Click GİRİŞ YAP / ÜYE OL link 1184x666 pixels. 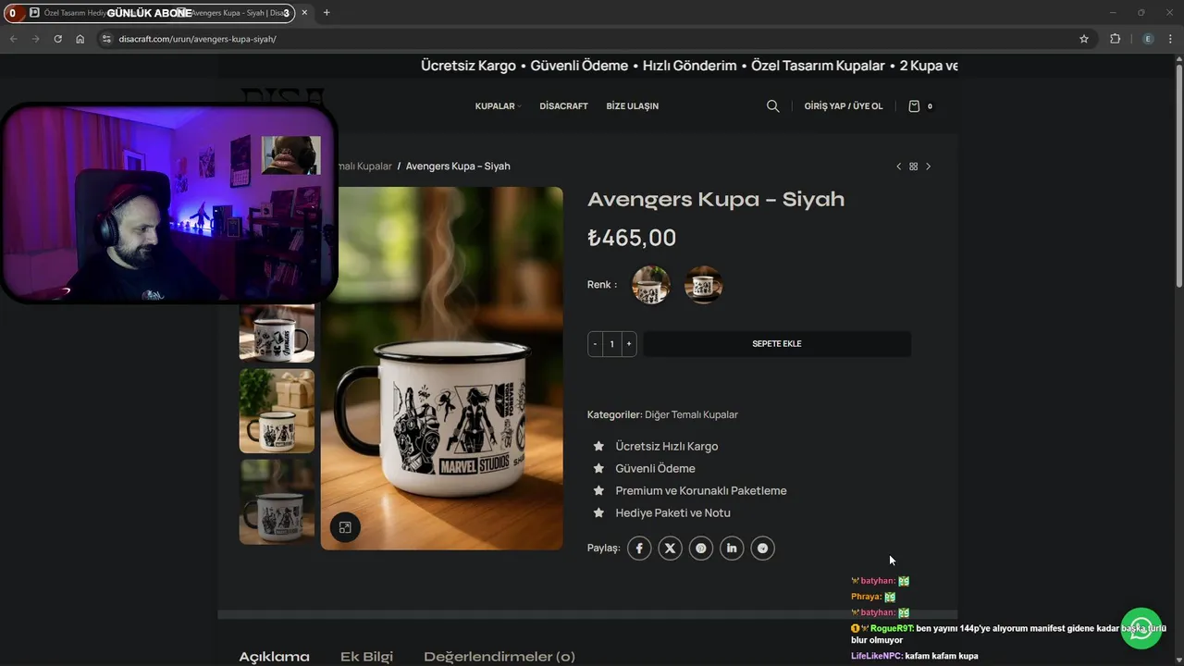[x=844, y=106]
